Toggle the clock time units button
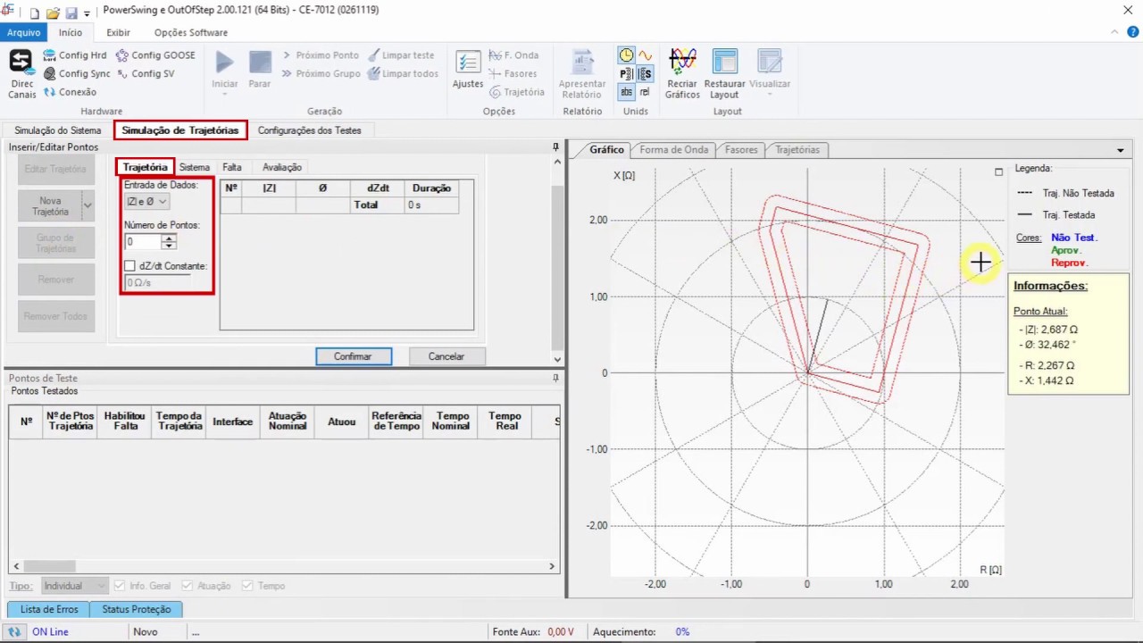 pyautogui.click(x=627, y=55)
